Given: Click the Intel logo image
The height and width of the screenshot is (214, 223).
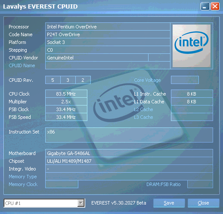Looking at the screenshot, I should point(192,46).
